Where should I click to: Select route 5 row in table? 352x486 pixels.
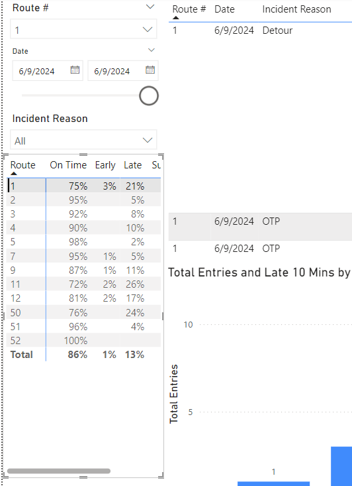83,242
